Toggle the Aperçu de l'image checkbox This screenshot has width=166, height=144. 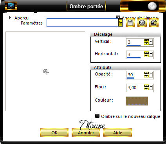[x=118, y=17]
